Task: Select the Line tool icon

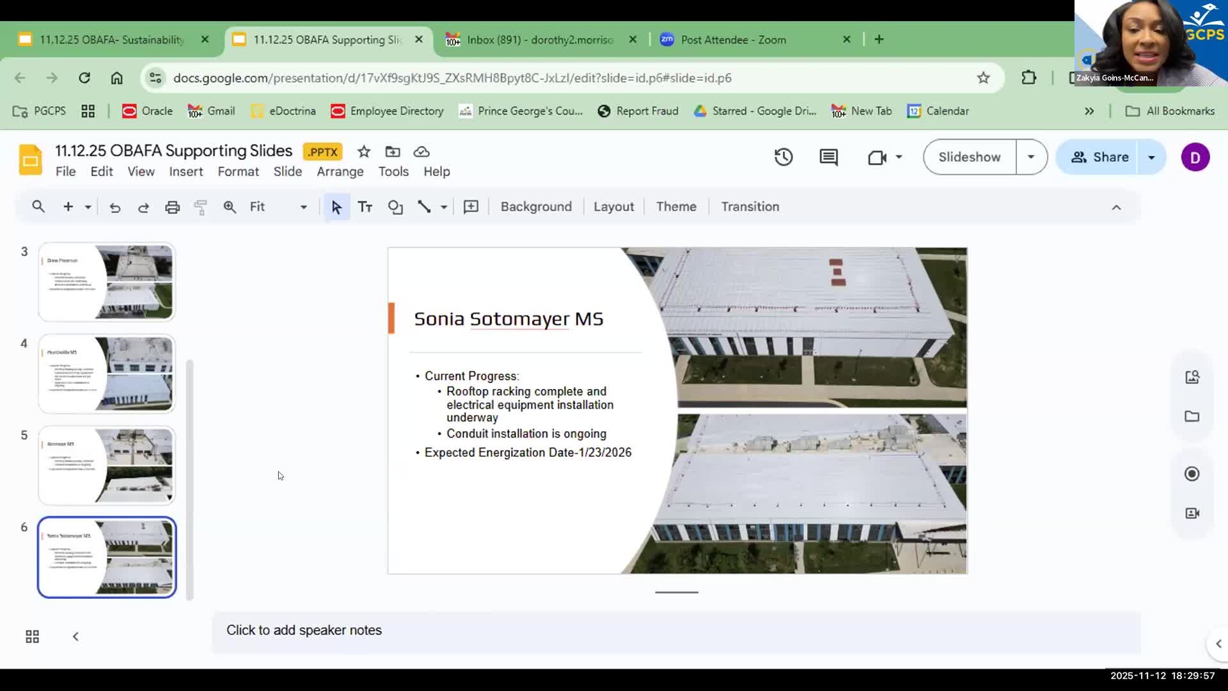Action: [x=424, y=207]
